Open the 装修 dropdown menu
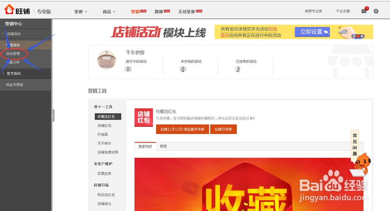390x211 pixels. [81, 12]
